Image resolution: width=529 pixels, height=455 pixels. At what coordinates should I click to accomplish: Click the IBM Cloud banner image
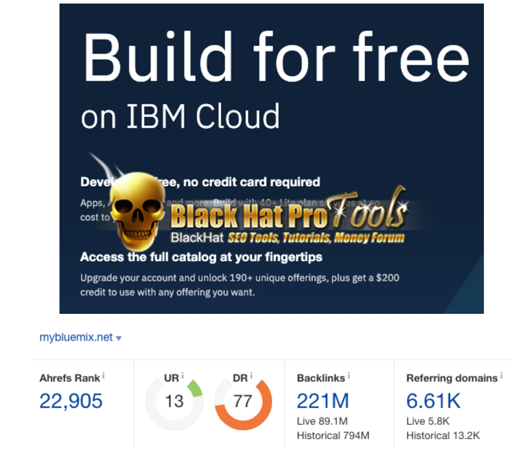272,158
